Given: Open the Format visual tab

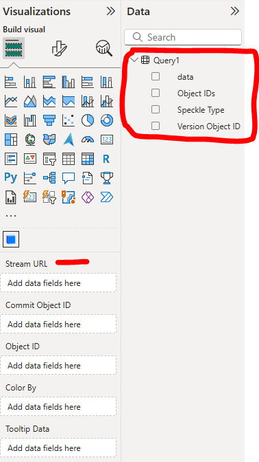Looking at the screenshot, I should tap(59, 48).
